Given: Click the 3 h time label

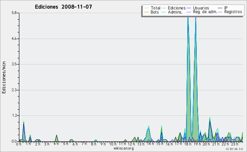Looking at the screenshot, I should 47,144.
